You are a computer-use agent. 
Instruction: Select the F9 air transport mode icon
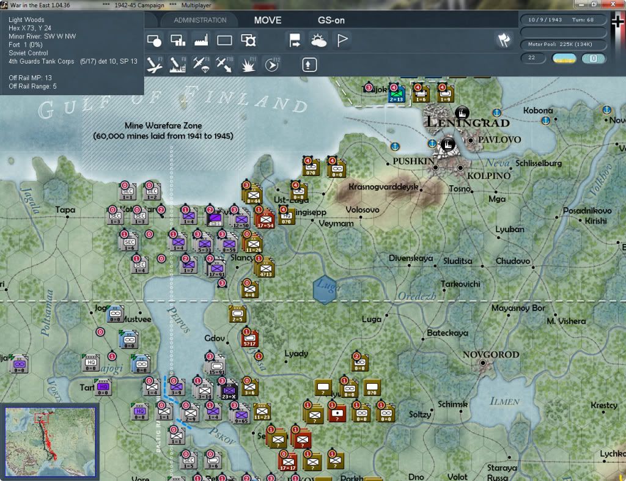click(201, 65)
